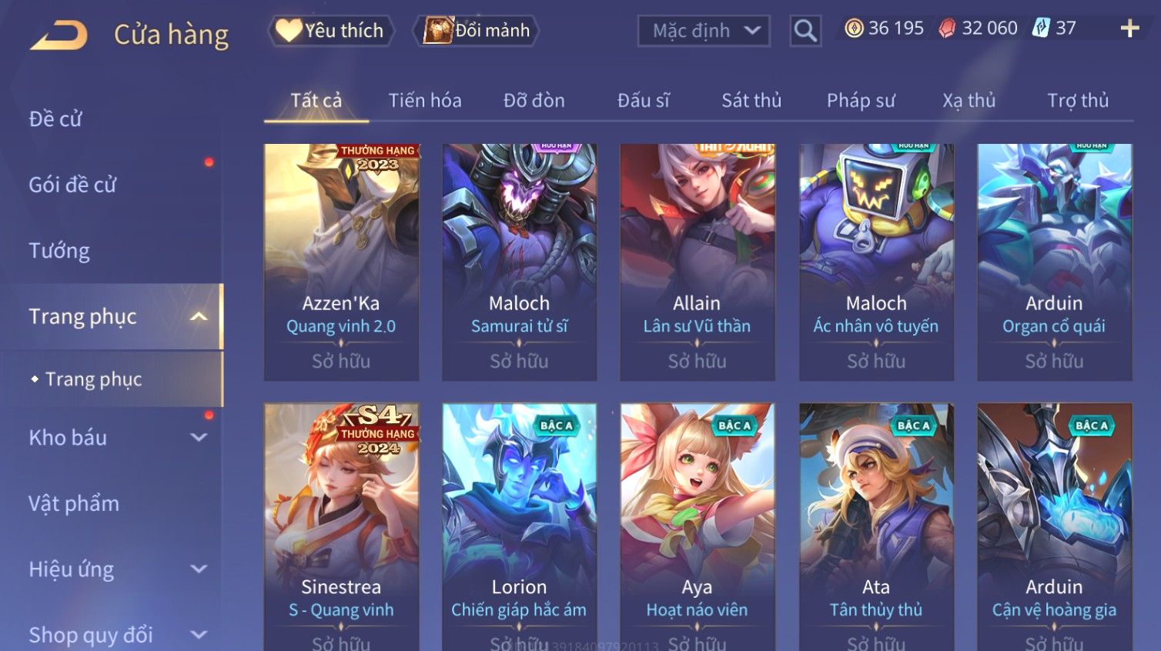Open Gói đề cử sidebar entry
1161x651 pixels.
coord(72,185)
